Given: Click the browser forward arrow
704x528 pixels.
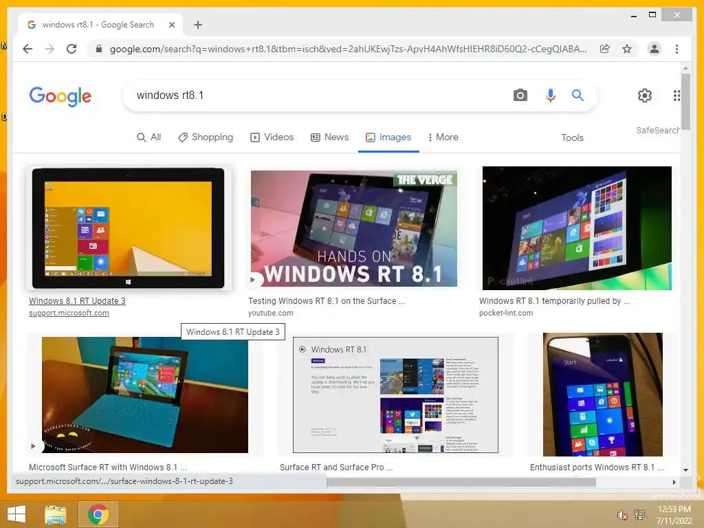Looking at the screenshot, I should [49, 49].
